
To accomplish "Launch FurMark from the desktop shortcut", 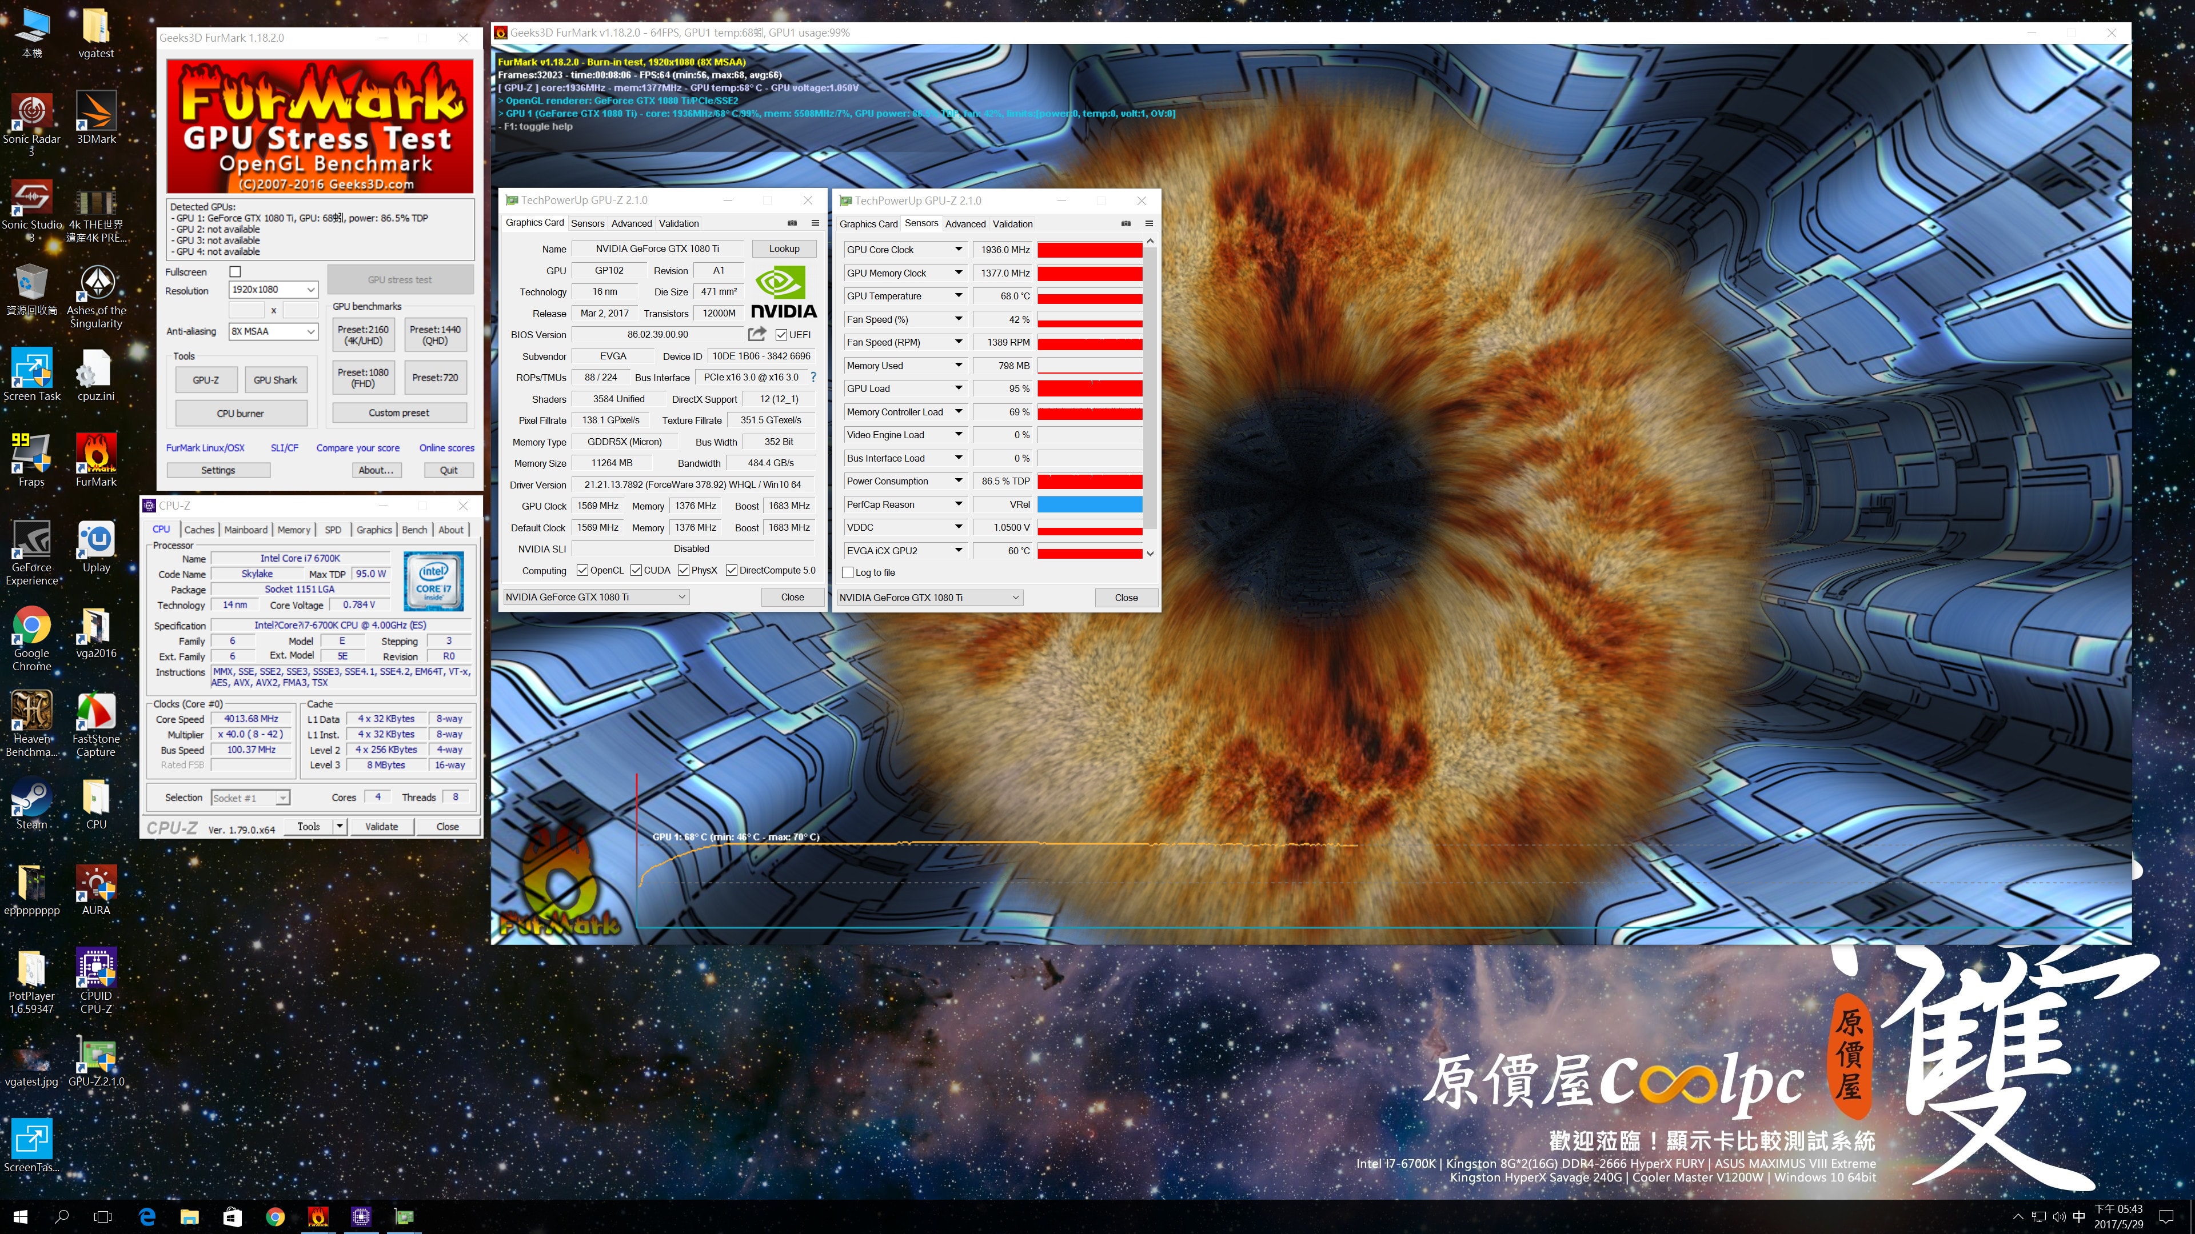I will click(x=96, y=460).
